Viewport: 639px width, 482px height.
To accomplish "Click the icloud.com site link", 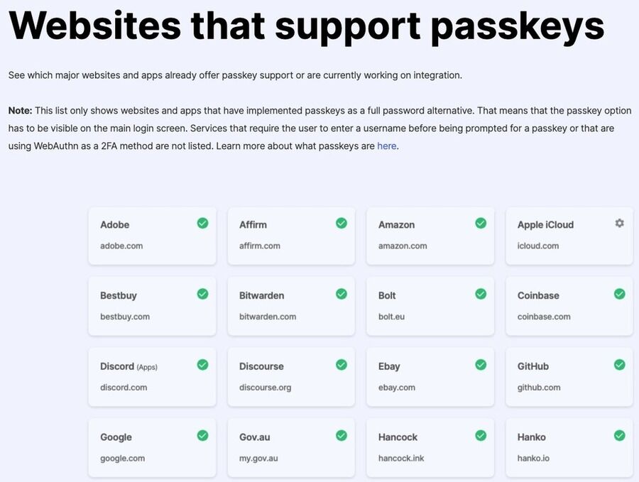I will coord(538,246).
